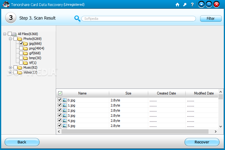Image resolution: width=225 pixels, height=150 pixels.
Task: Select the 3.jpg file name
Action: pyautogui.click(x=71, y=115)
